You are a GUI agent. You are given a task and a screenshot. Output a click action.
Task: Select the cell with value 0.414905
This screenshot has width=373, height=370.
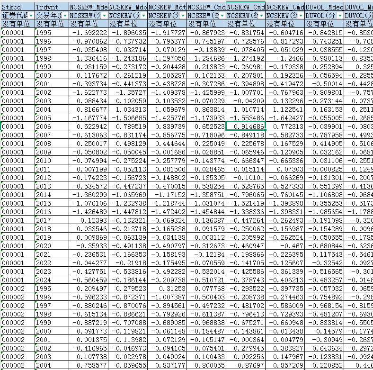(x=324, y=143)
